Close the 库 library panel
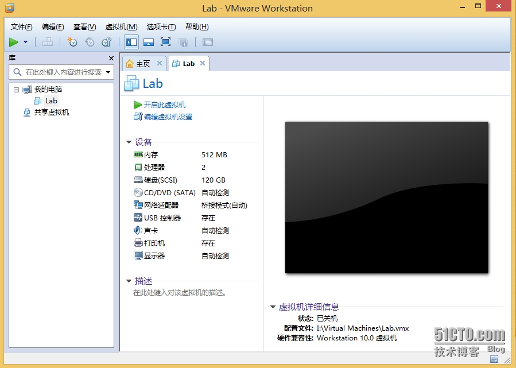The image size is (516, 368). coord(111,58)
